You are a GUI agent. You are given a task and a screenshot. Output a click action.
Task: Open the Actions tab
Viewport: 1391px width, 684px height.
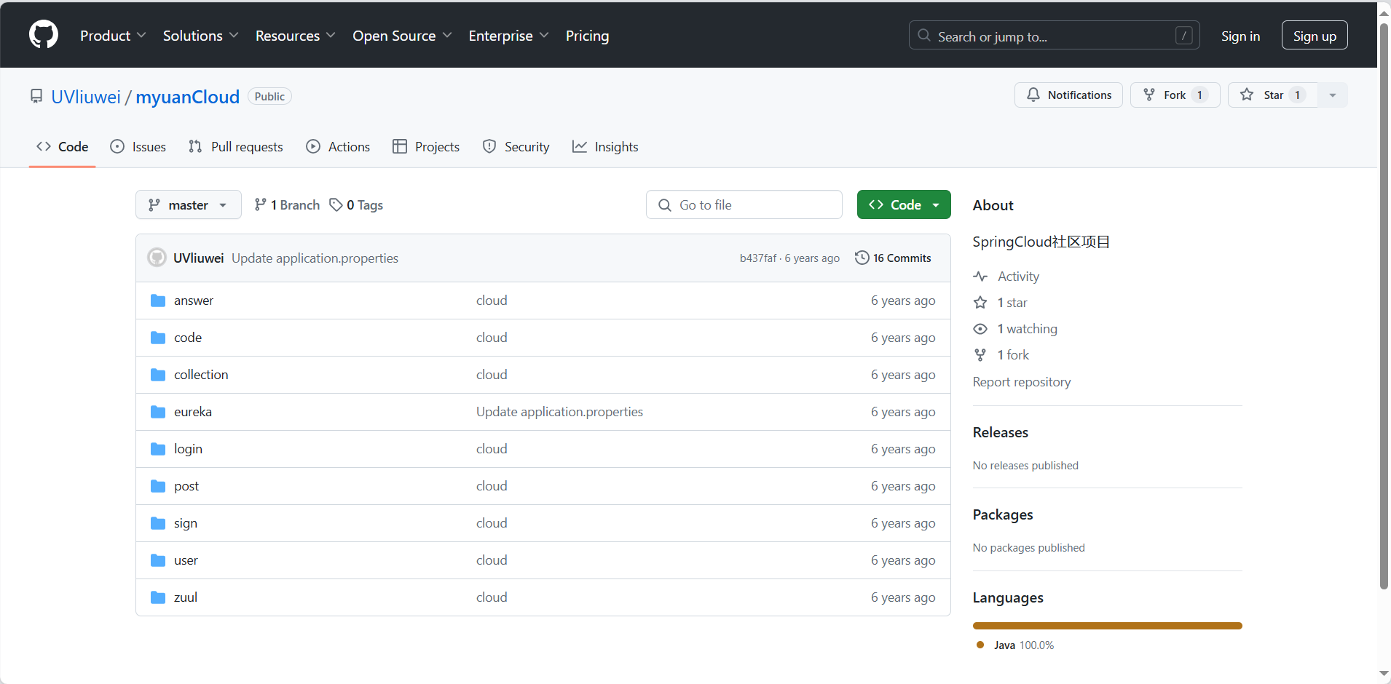[338, 147]
